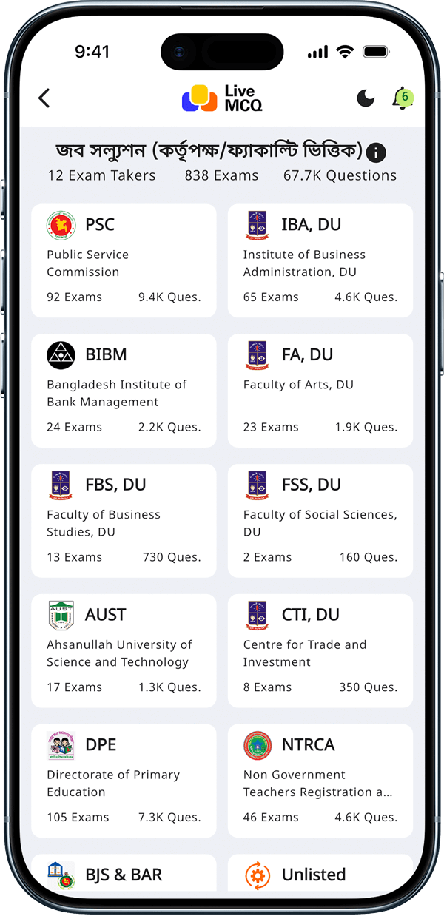Viewport: 444px width, 916px height.
Task: Open the FBS, DU category
Action: tap(124, 520)
